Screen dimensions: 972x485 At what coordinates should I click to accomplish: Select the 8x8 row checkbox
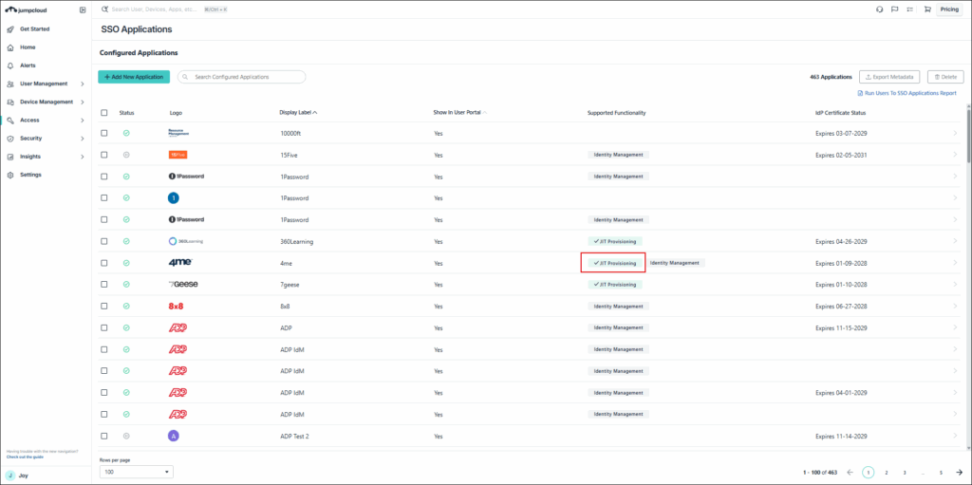[x=104, y=307]
